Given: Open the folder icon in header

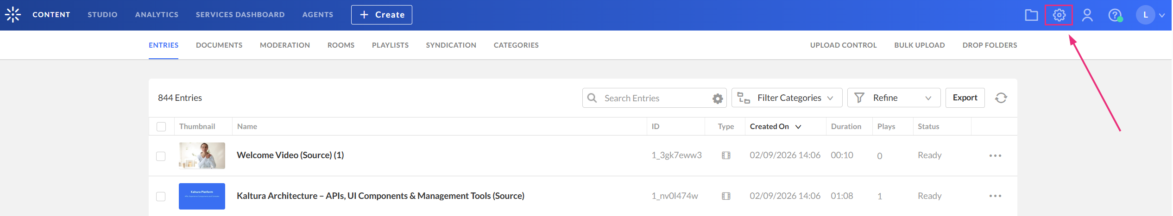Looking at the screenshot, I should point(1031,15).
